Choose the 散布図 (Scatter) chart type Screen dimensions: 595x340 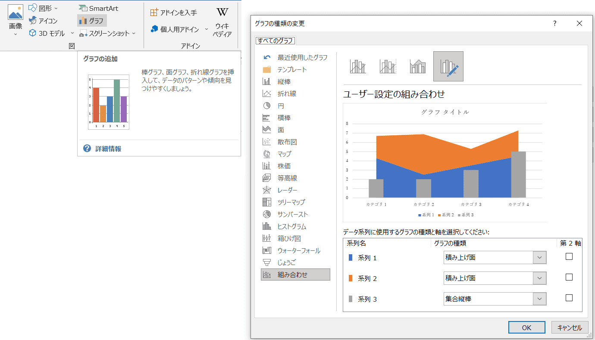click(287, 142)
